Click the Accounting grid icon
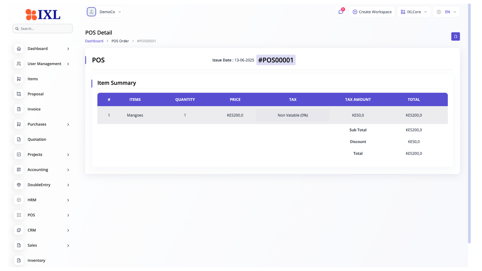 pyautogui.click(x=19, y=170)
